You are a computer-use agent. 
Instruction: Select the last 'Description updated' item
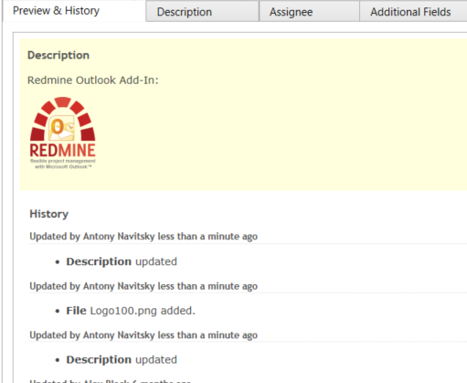pyautogui.click(x=122, y=360)
